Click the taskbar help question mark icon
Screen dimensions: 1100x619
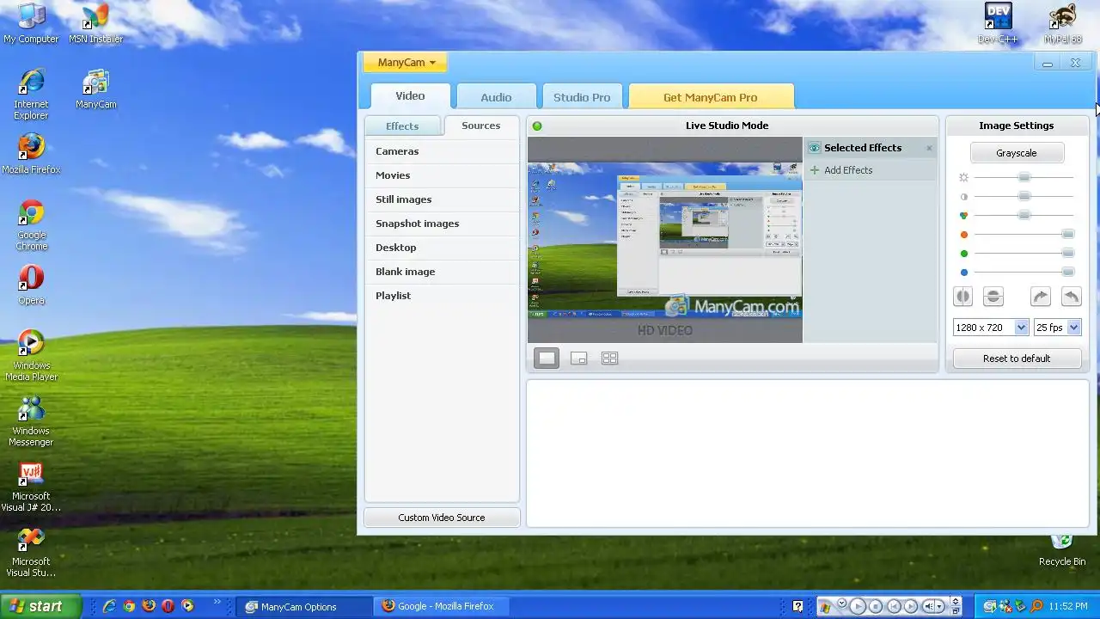(x=798, y=606)
